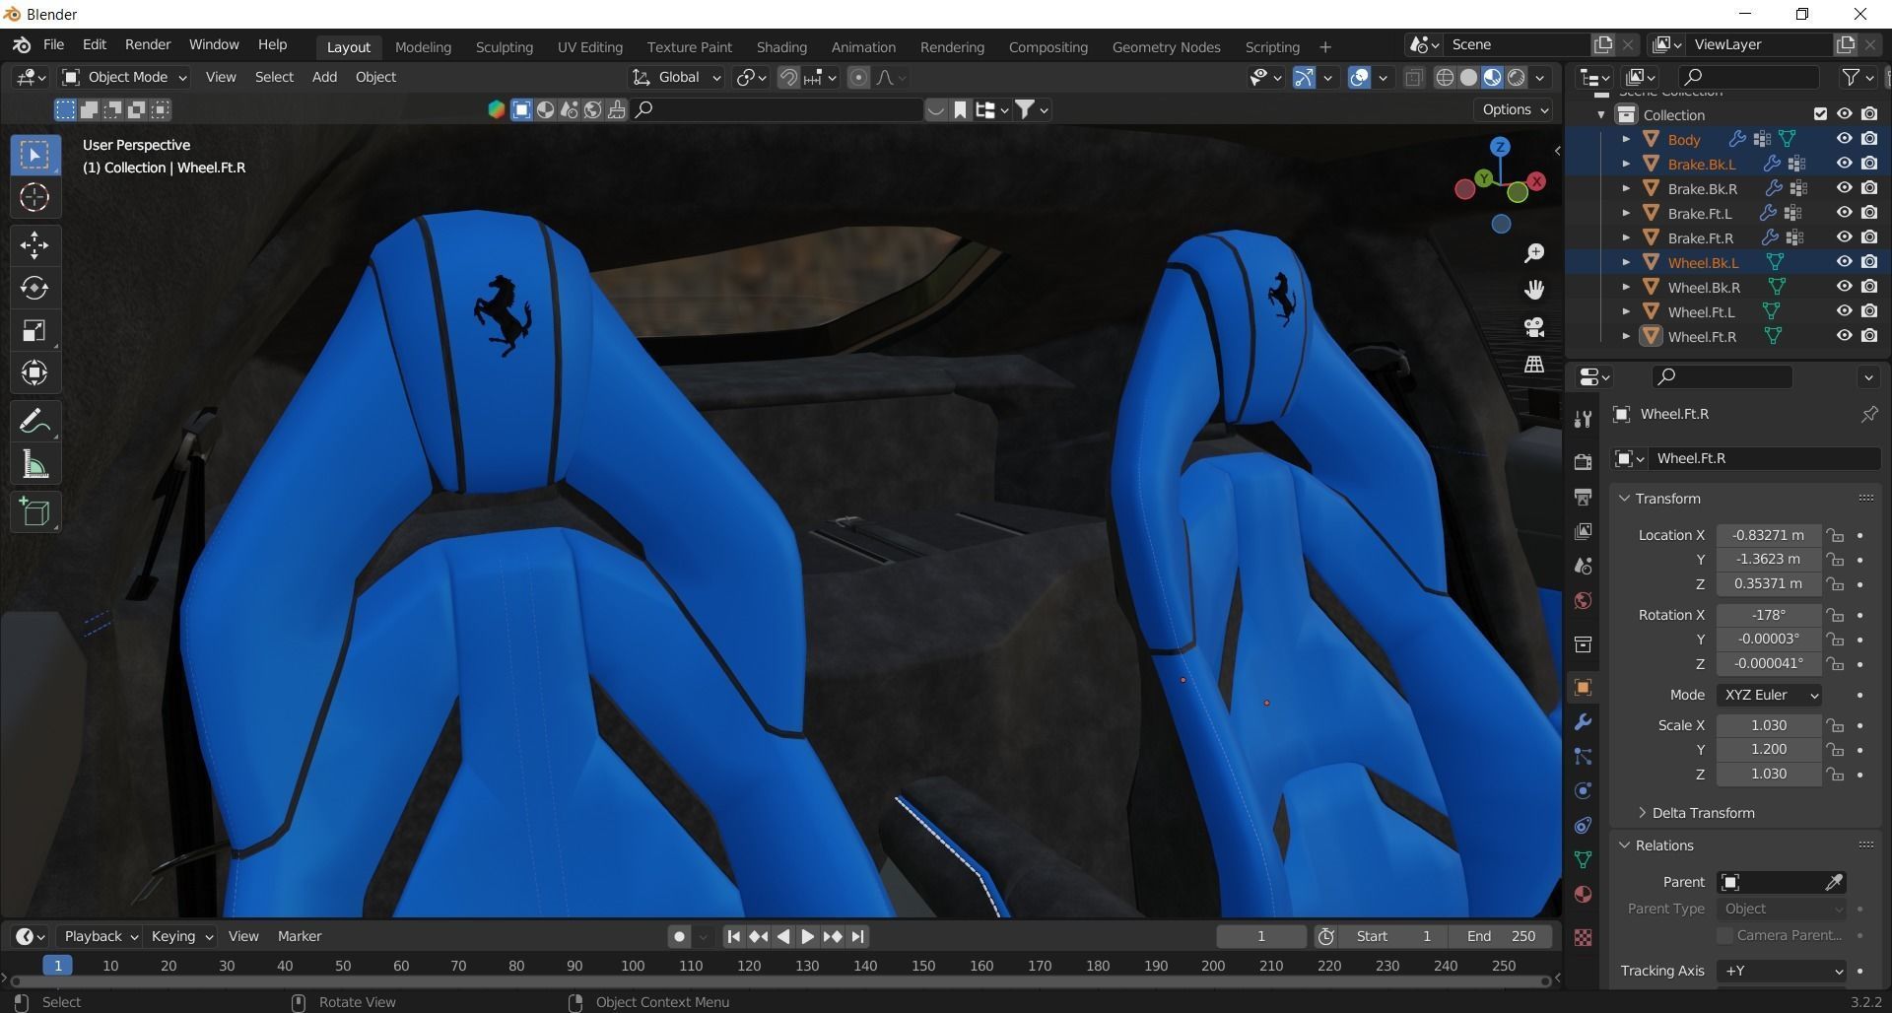Hide Brake.Bk.R in viewport
The width and height of the screenshot is (1892, 1013).
(x=1844, y=188)
